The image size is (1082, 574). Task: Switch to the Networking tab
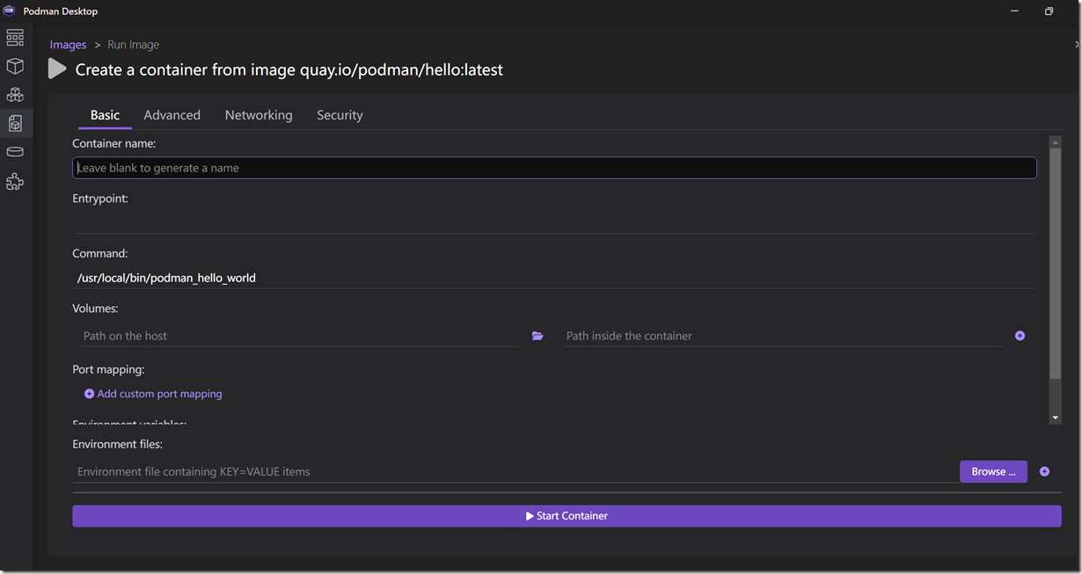pyautogui.click(x=259, y=115)
